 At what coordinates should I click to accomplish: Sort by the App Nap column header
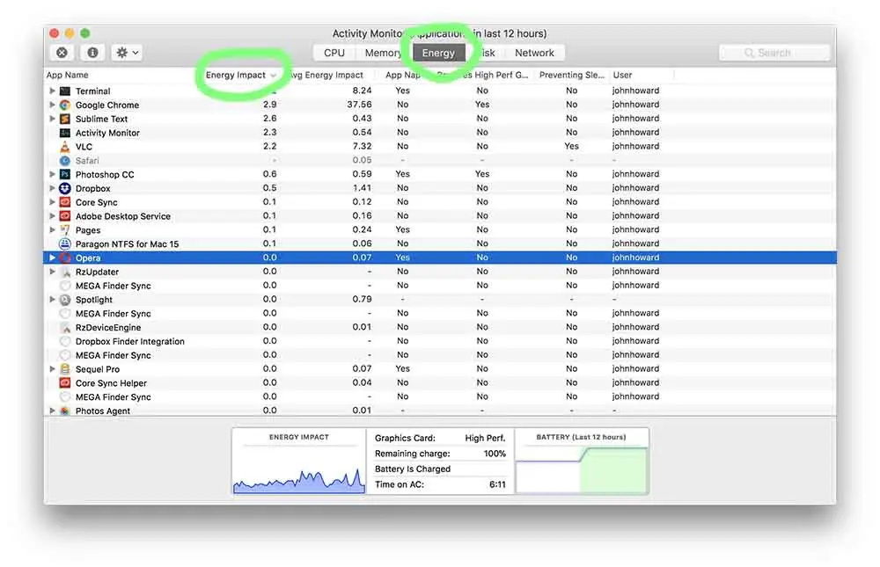coord(403,75)
